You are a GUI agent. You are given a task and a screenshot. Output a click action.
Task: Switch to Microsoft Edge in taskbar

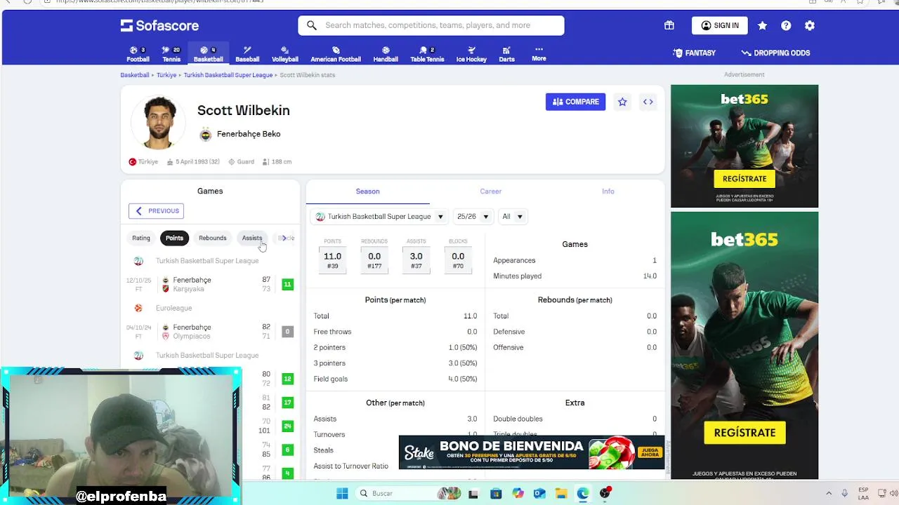(x=583, y=493)
